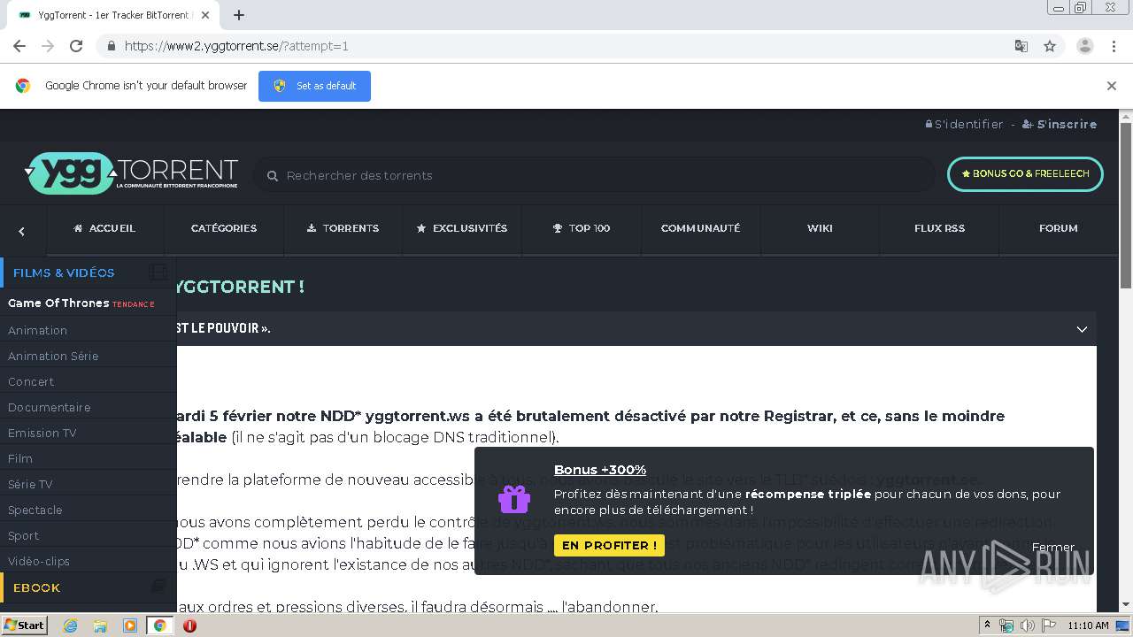Open the S'inscrire signup link

(x=1060, y=125)
